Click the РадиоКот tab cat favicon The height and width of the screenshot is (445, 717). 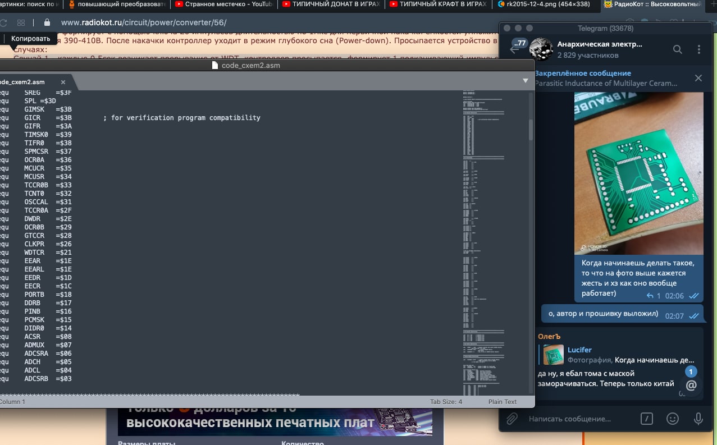608,4
